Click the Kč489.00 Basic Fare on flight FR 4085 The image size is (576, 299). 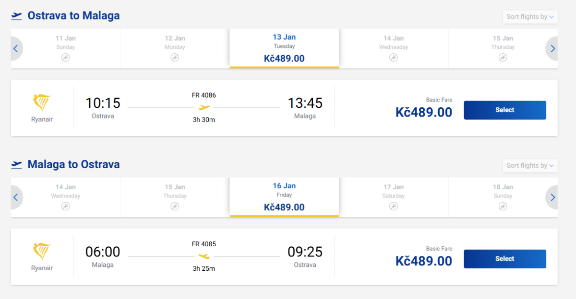424,261
